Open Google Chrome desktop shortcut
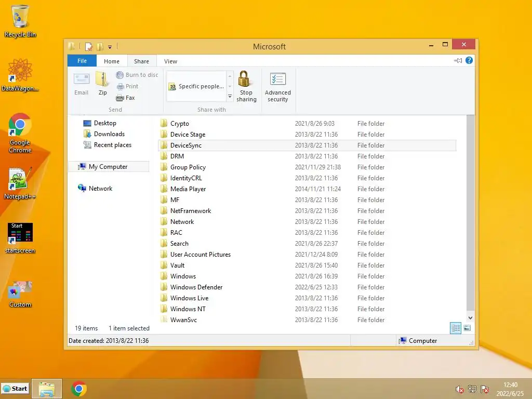The image size is (532, 399). coord(20,133)
